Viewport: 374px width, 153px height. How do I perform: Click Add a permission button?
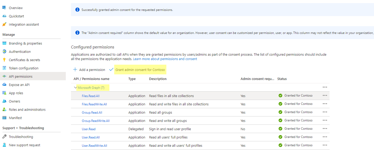(x=89, y=70)
